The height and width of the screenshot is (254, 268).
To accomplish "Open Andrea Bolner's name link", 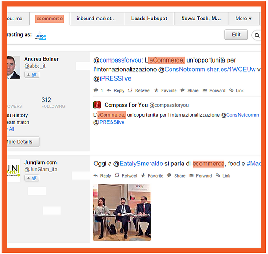I will pyautogui.click(x=41, y=59).
